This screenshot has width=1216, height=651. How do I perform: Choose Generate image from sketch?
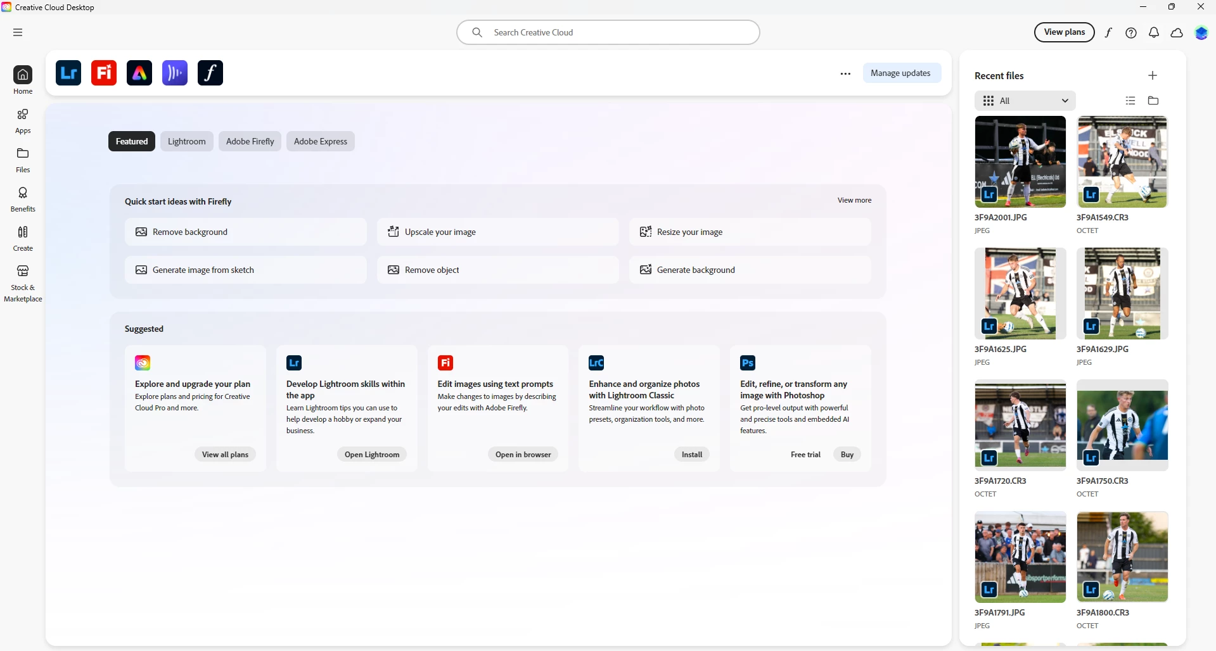click(246, 270)
